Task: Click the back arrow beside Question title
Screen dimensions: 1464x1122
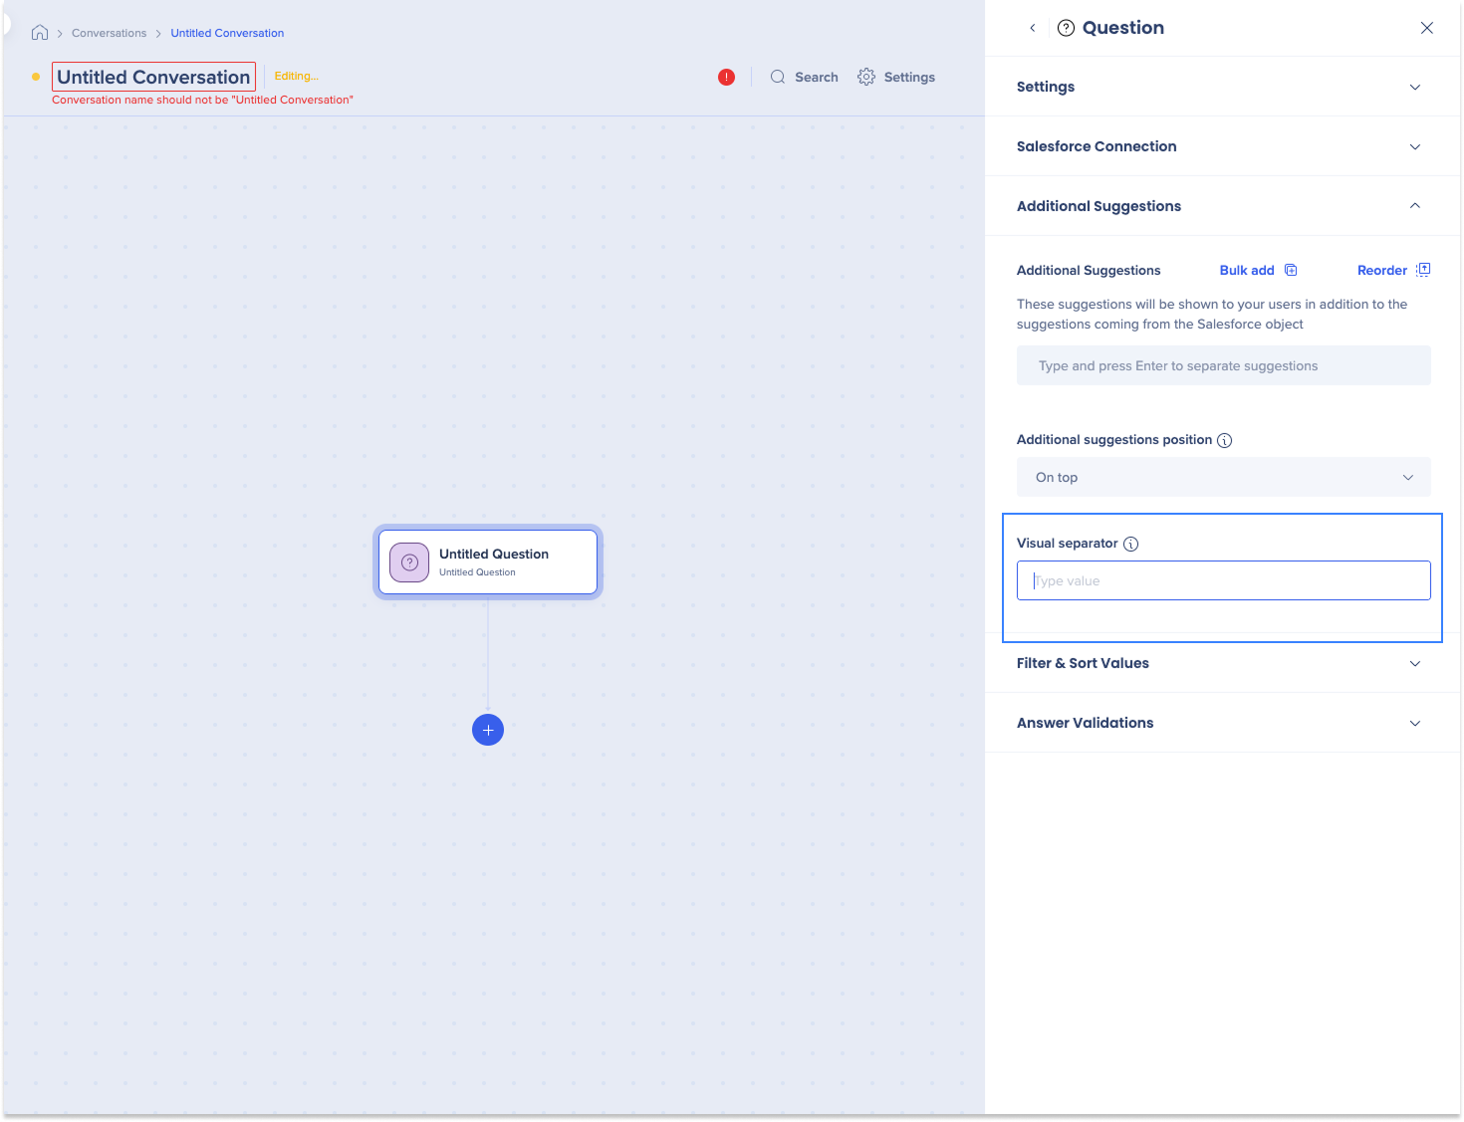Action: click(x=1033, y=28)
